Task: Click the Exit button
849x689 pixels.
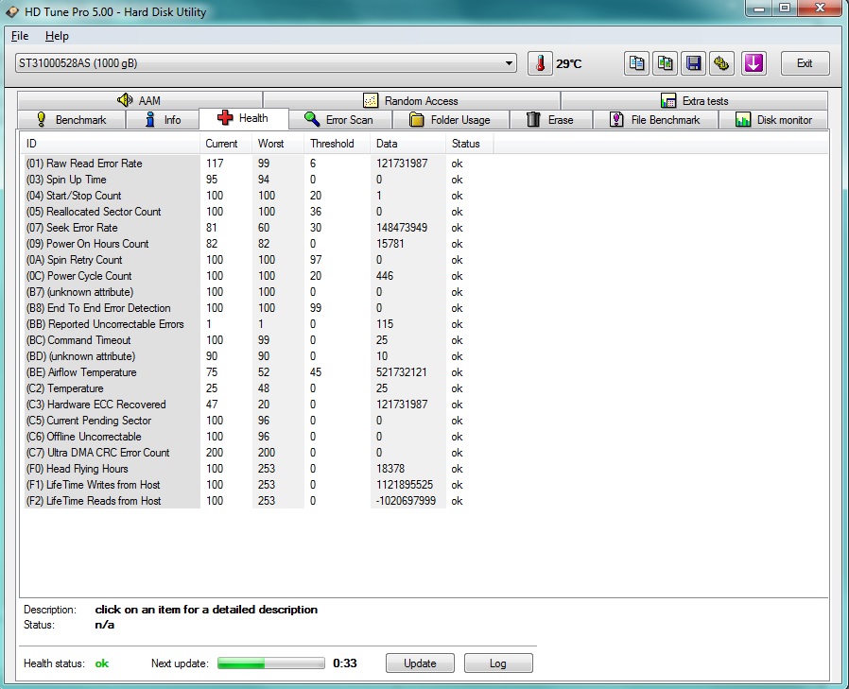Action: [805, 63]
